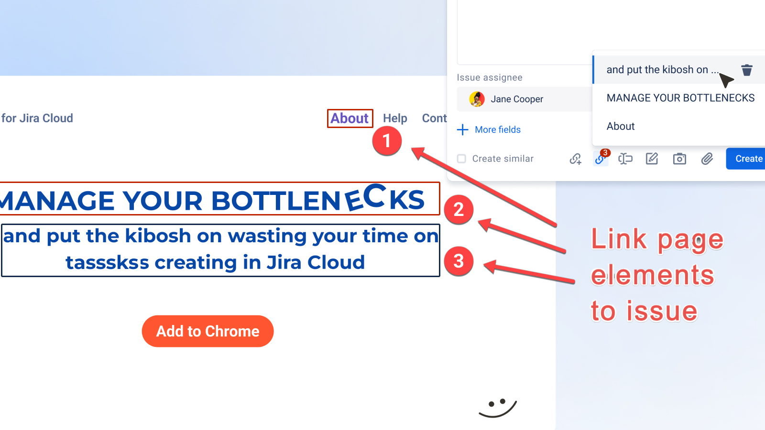Viewport: 765px width, 430px height.
Task: Open the About navigation link
Action: point(350,118)
